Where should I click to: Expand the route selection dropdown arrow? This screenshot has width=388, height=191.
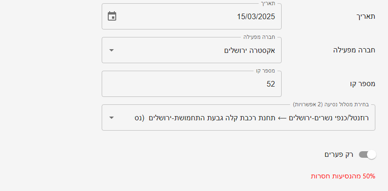tap(112, 118)
